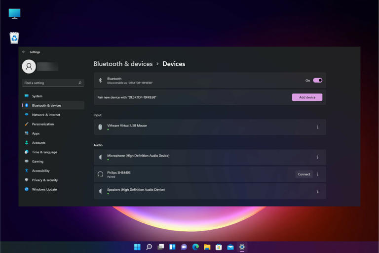Click the Philips headset icon
This screenshot has height=253, width=379.
click(x=100, y=174)
